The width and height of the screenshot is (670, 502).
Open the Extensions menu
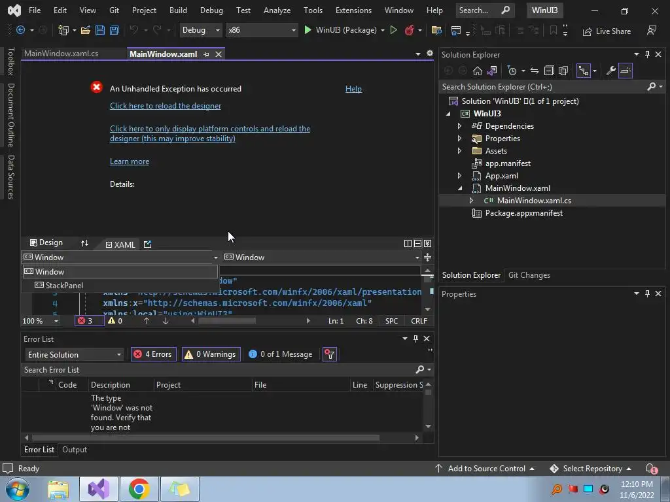[353, 10]
